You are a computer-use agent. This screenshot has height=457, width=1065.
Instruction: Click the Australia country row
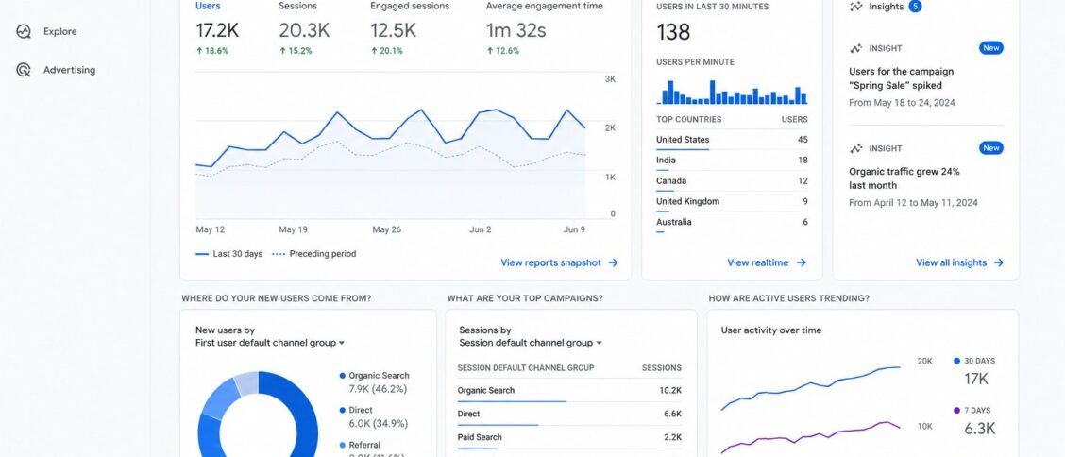733,222
